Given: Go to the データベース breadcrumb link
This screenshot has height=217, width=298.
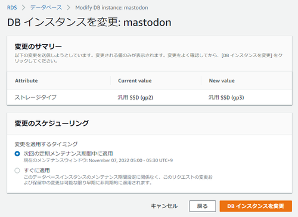Looking at the screenshot, I should (46, 8).
